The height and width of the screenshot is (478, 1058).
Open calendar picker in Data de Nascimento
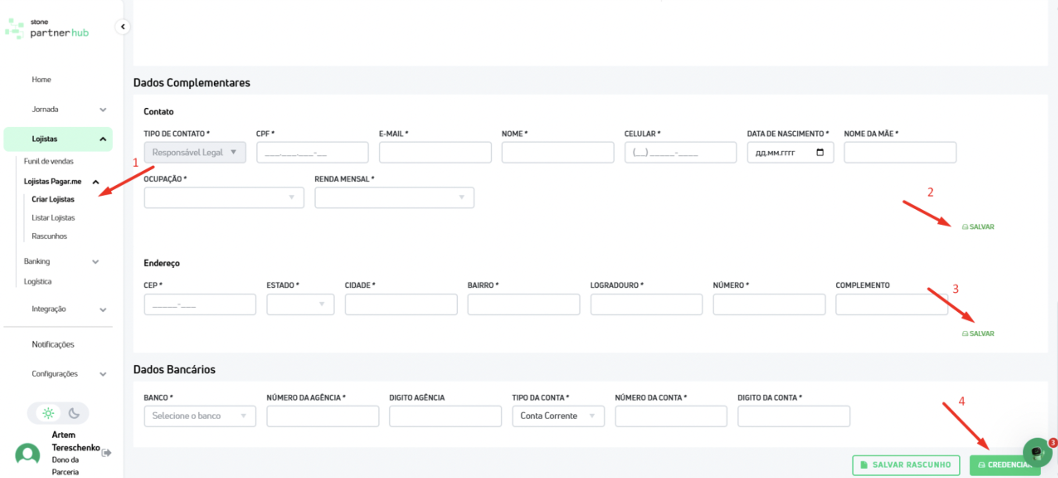819,152
